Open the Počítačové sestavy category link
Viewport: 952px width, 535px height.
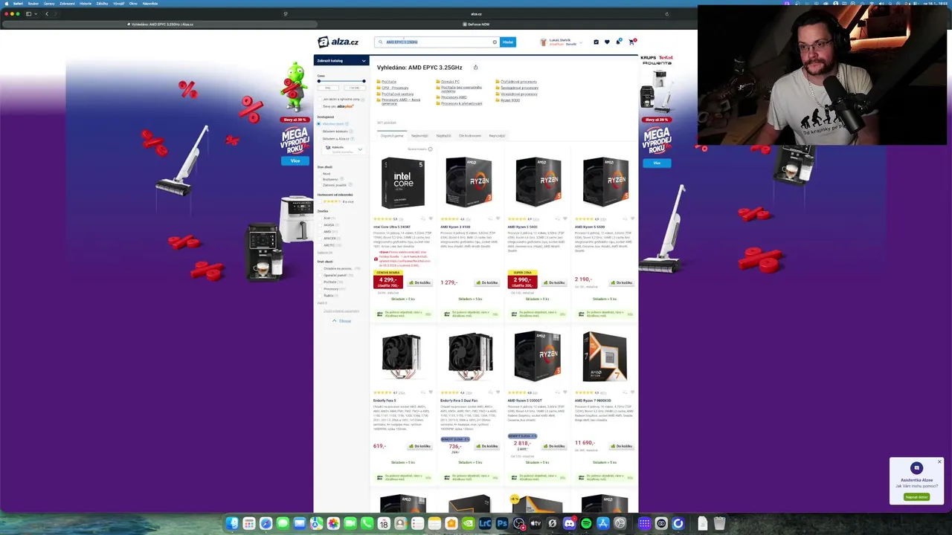(397, 94)
